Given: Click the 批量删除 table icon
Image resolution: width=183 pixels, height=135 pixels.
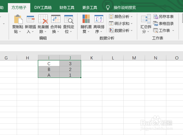Looking at the screenshot, I should tap(43, 19).
